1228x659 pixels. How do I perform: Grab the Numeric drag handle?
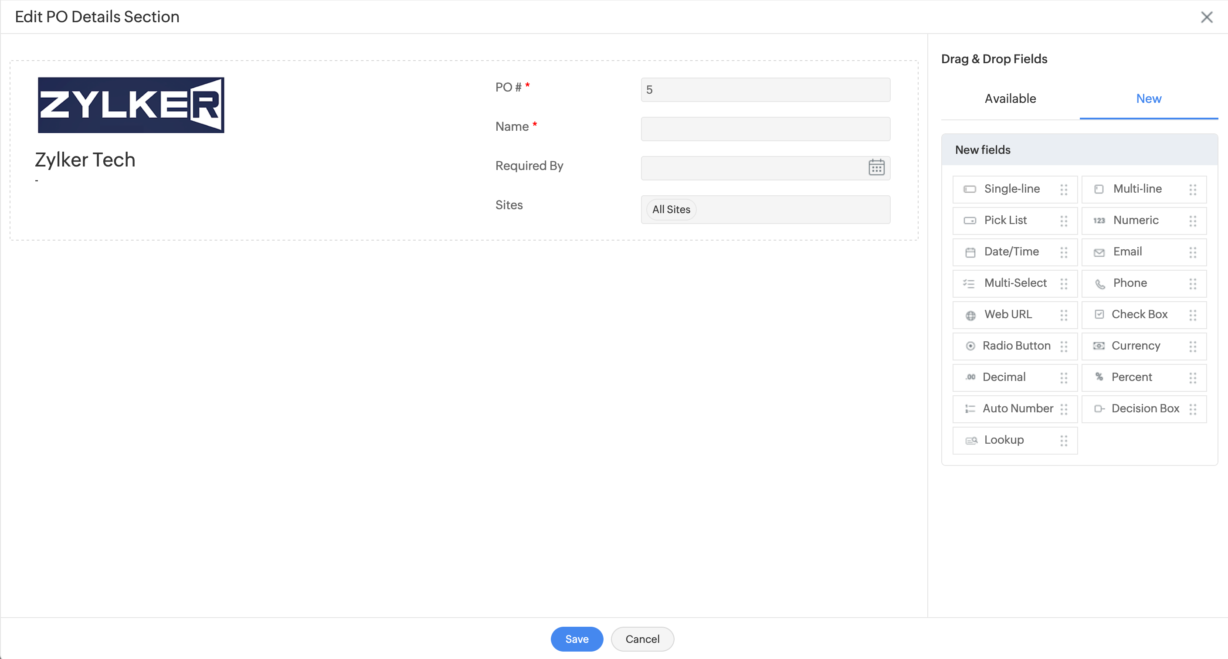pos(1192,221)
